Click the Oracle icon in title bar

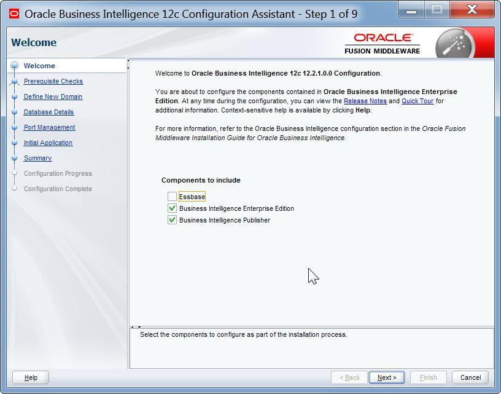coord(14,14)
